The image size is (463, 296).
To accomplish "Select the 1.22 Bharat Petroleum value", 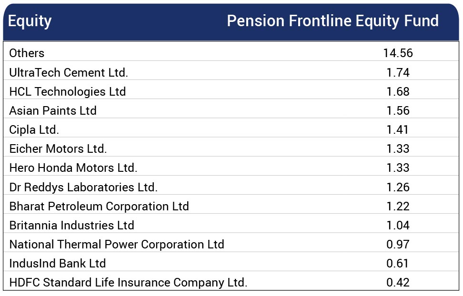I will point(398,206).
